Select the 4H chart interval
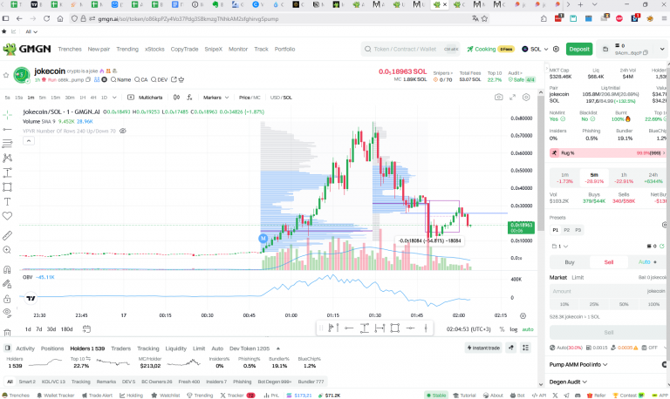670x399 pixels. coord(93,98)
